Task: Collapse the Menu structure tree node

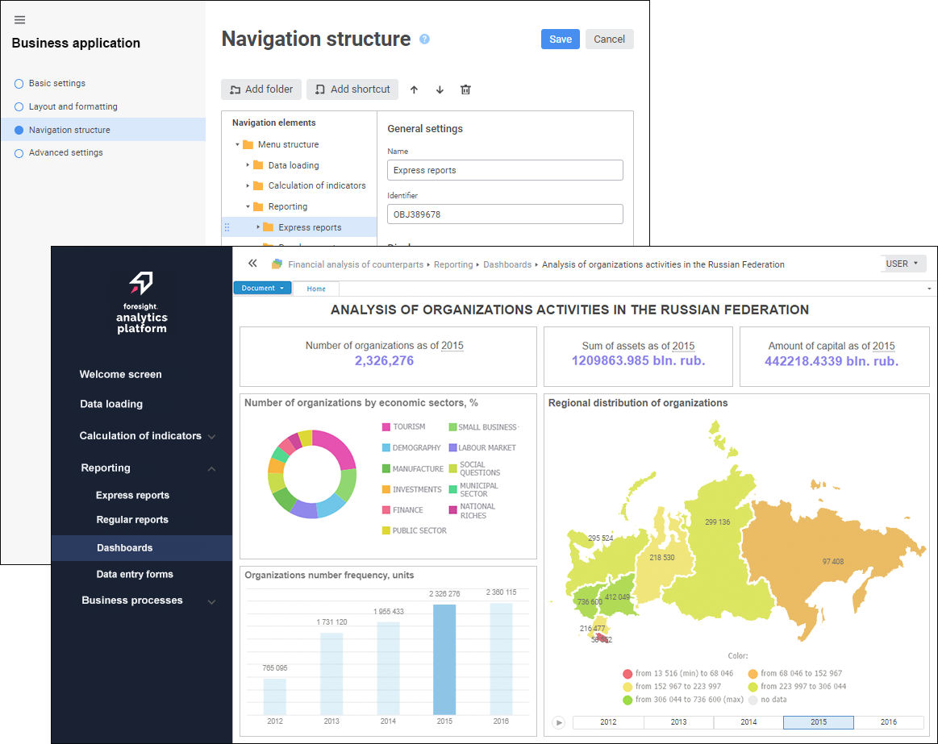Action: [237, 145]
